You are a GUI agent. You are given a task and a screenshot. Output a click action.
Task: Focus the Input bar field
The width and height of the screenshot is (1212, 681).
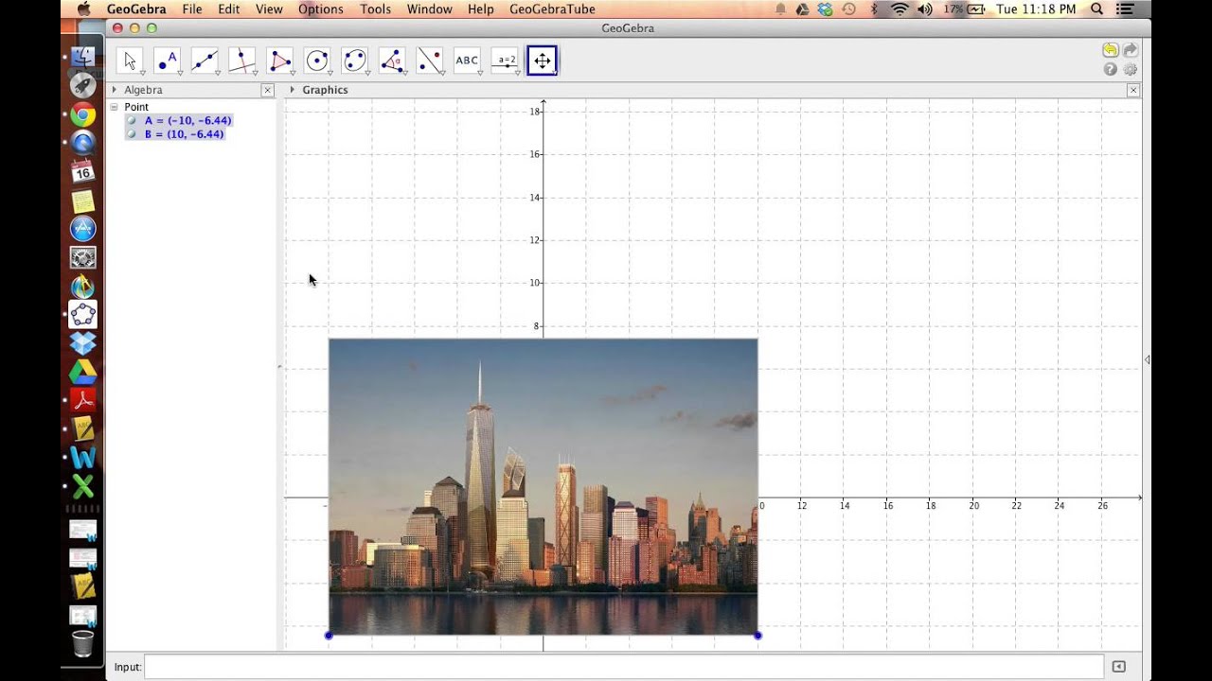(624, 667)
